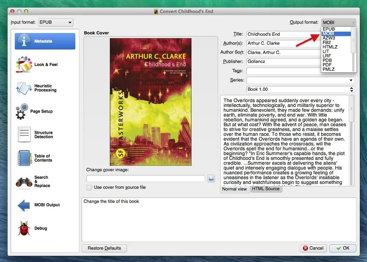Cancel the conversion dialog
This screenshot has width=367, height=262.
(313, 248)
